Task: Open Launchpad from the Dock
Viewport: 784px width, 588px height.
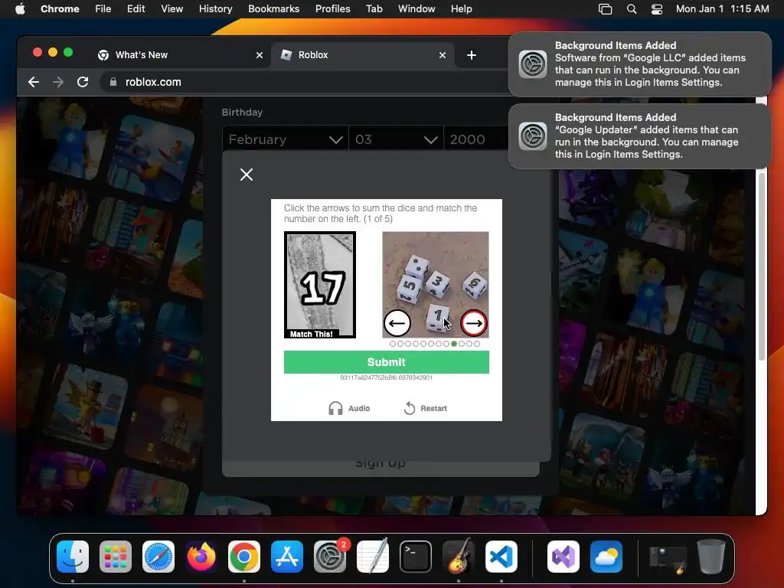Action: coord(116,557)
